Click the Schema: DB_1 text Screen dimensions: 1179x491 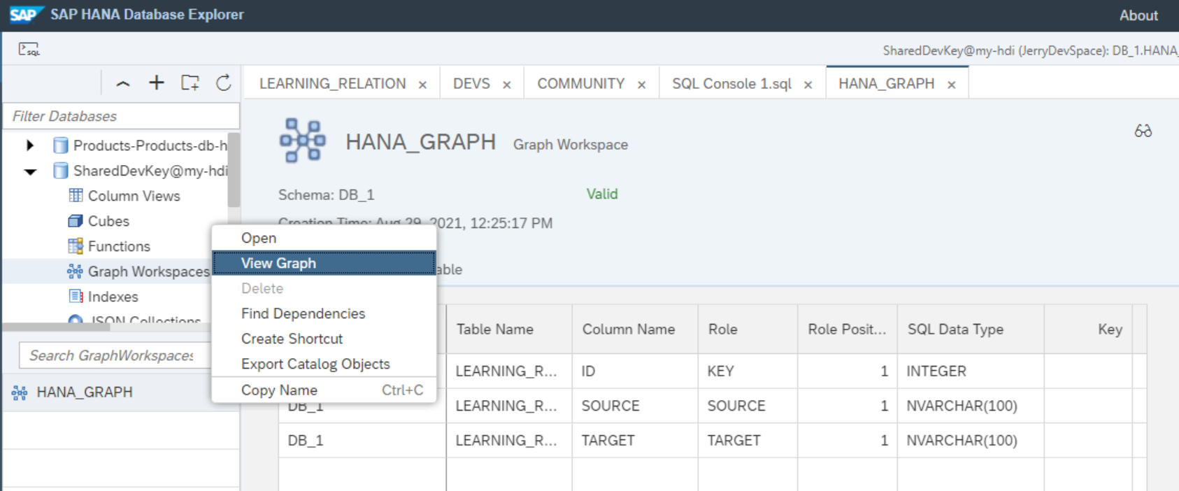(x=326, y=194)
